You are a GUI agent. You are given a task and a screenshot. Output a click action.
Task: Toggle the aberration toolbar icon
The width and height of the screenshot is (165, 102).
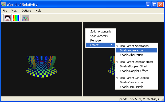click(7, 18)
